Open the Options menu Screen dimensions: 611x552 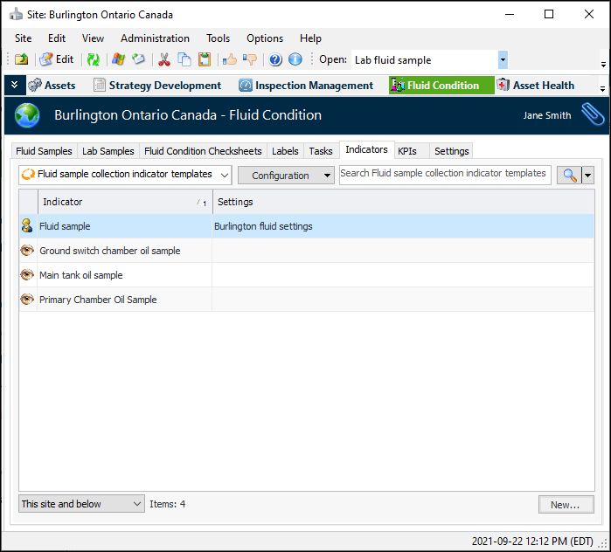click(265, 38)
